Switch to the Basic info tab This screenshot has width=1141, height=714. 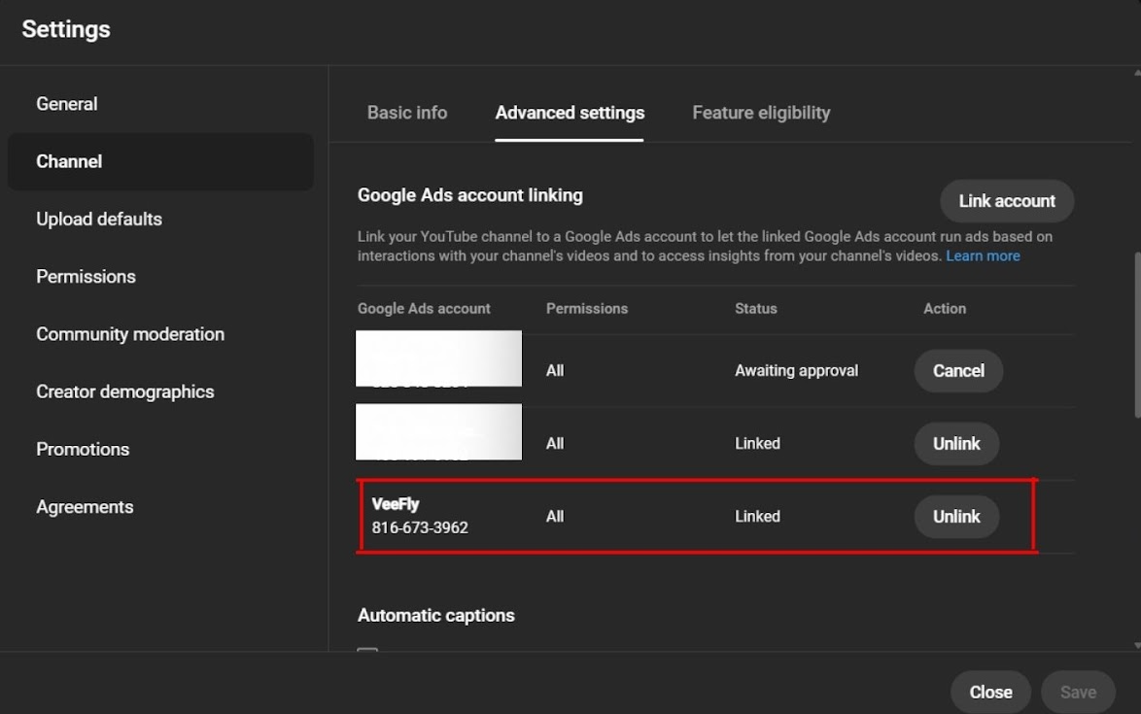407,113
